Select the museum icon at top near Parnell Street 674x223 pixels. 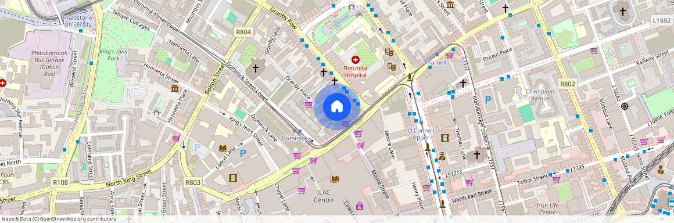pos(450,5)
